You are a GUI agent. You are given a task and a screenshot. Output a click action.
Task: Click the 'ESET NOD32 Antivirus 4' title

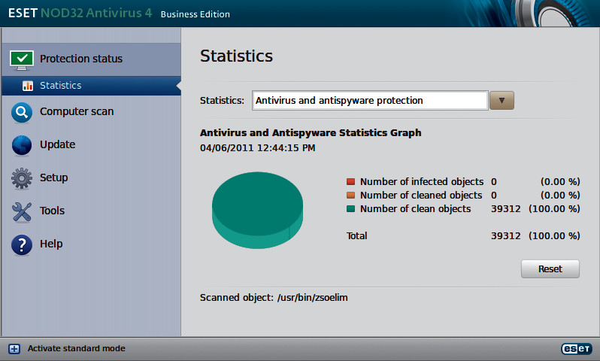point(80,13)
